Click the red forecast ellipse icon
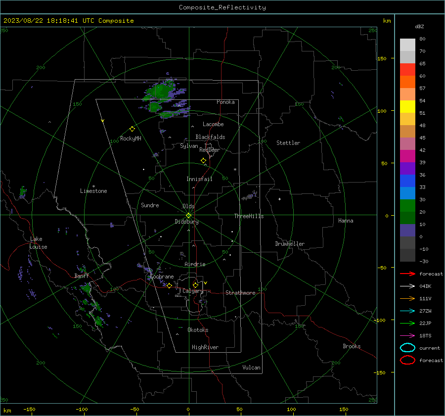Viewport: 445px width, 416px height. pos(407,360)
